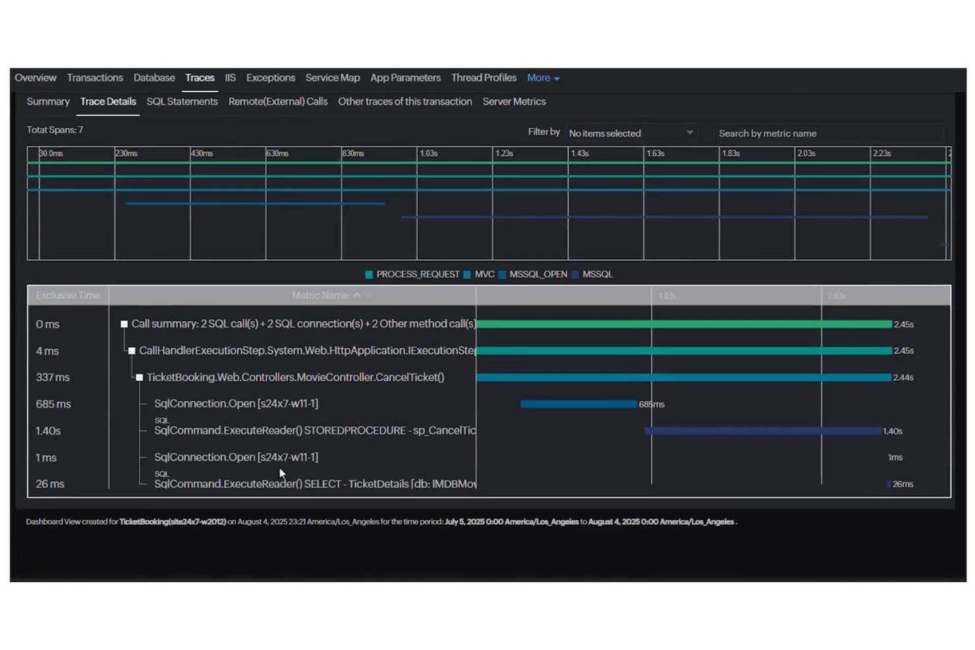
Task: Toggle MSSQL_OPEN legend swatch
Action: [x=502, y=275]
